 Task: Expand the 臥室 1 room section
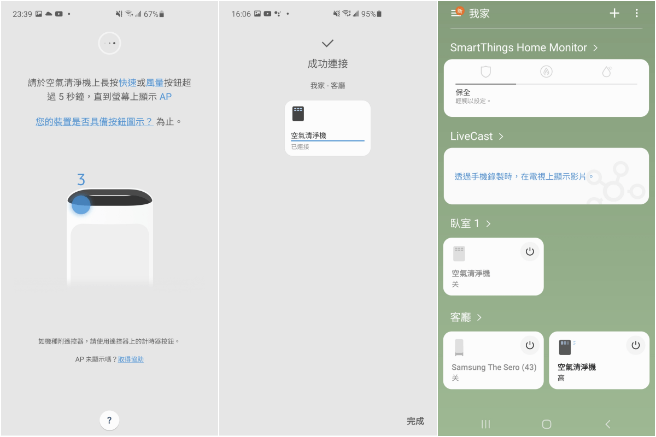(x=470, y=223)
